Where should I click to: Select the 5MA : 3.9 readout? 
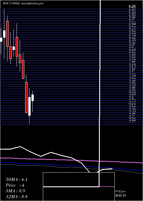(15, 191)
